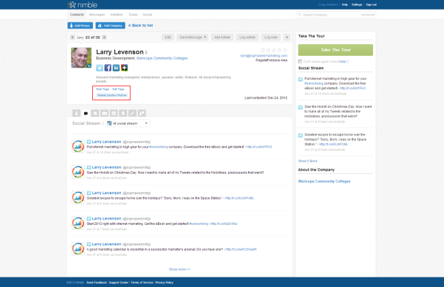The width and height of the screenshot is (444, 287).
Task: Click the contact's email address link
Action: click(264, 56)
